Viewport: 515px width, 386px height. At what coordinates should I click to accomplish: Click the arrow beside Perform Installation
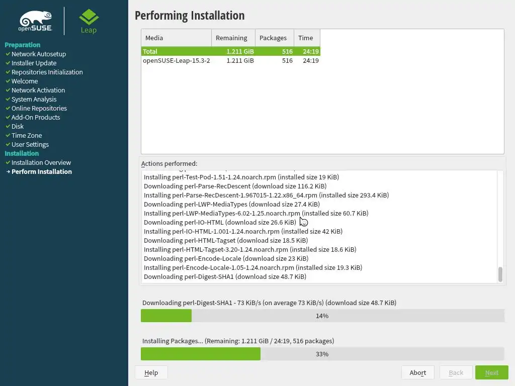8,172
